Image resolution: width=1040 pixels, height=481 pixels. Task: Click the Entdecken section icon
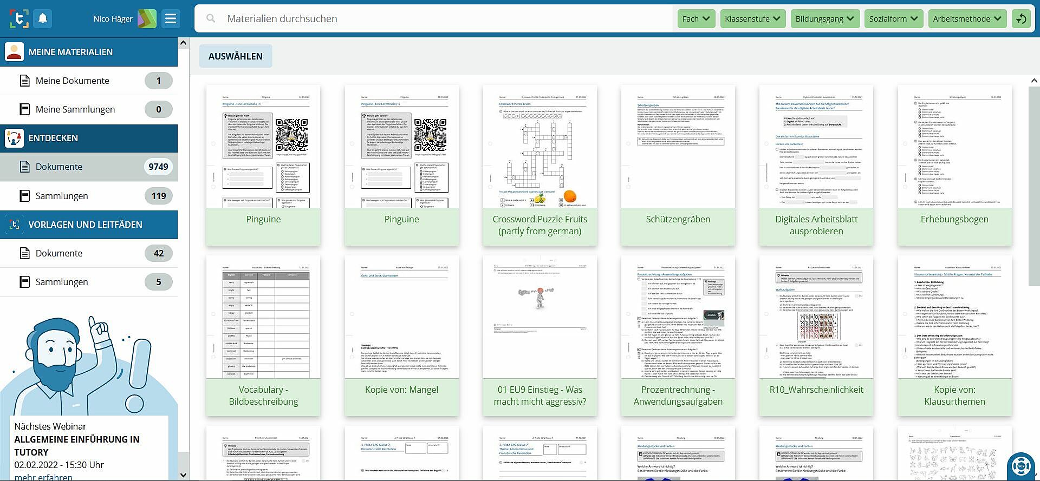[x=14, y=138]
